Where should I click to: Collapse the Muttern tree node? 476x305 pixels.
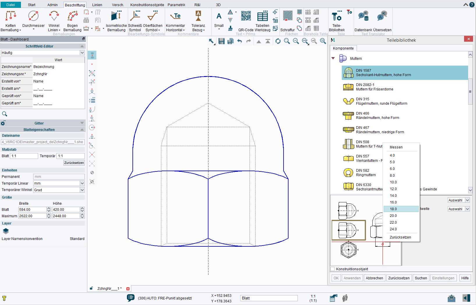pos(333,58)
